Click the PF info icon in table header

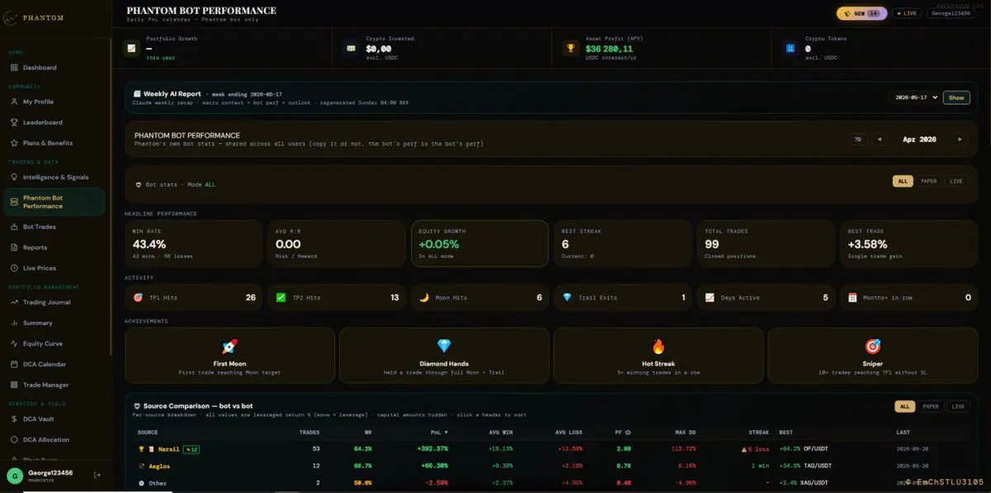click(x=629, y=432)
